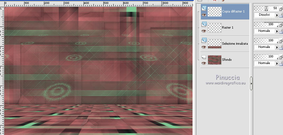Click the layers palette splitter arrow handle
The image size is (283, 135).
click(251, 83)
